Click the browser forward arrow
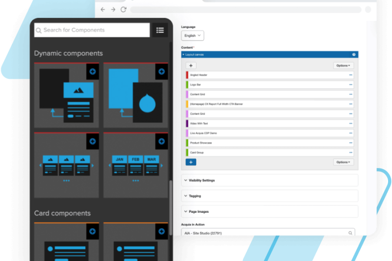Viewport: 392px width, 261px height. pyautogui.click(x=113, y=10)
